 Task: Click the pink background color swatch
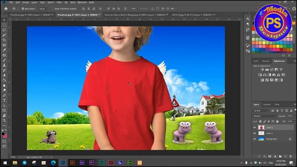coord(5,136)
